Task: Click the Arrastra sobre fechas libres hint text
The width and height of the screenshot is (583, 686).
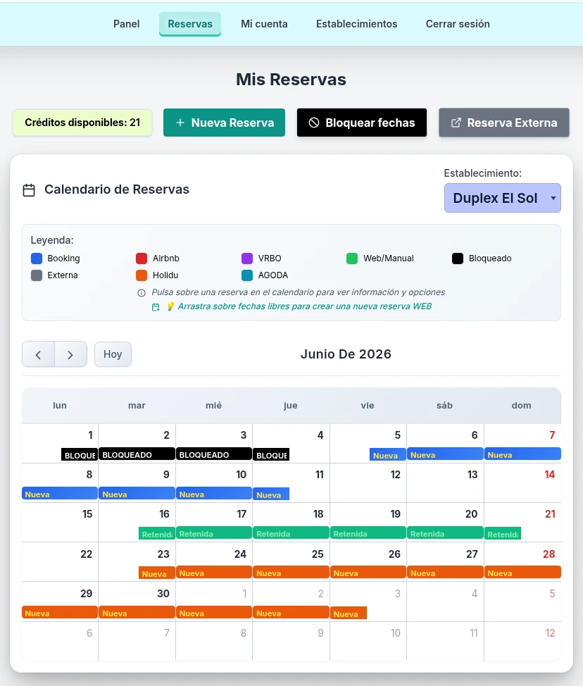Action: pos(304,306)
